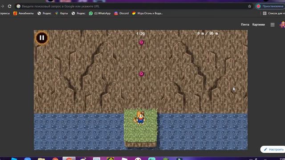Open the Google account avatar

click(x=282, y=24)
